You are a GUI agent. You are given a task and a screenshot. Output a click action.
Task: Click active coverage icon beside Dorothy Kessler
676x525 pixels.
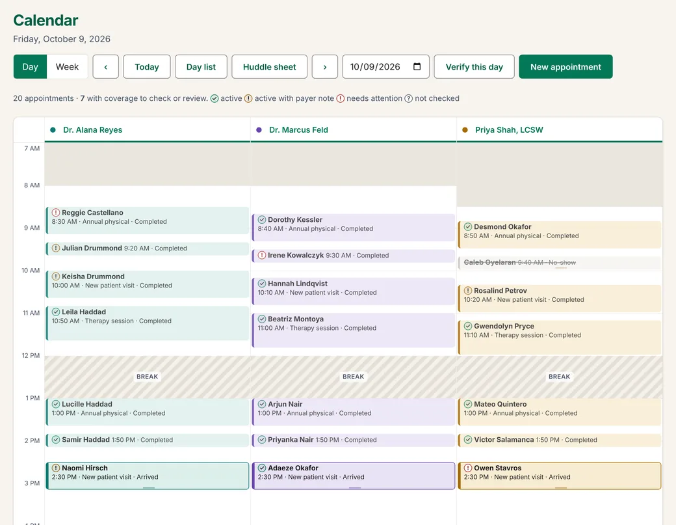pyautogui.click(x=262, y=220)
